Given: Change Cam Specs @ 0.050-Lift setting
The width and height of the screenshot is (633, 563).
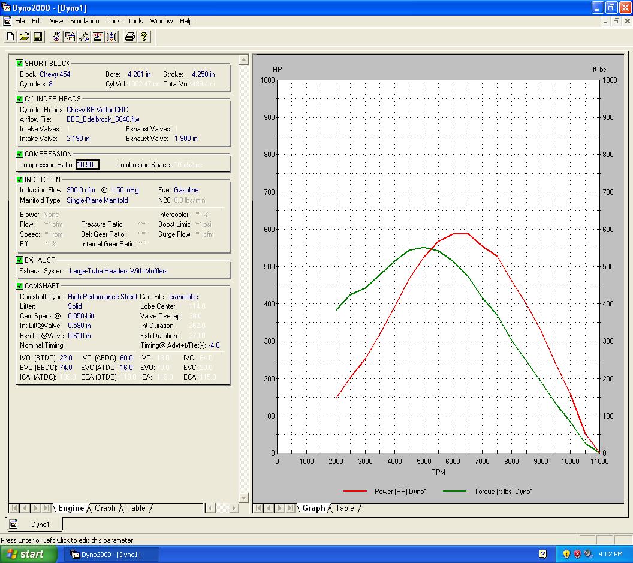Looking at the screenshot, I should [x=81, y=316].
